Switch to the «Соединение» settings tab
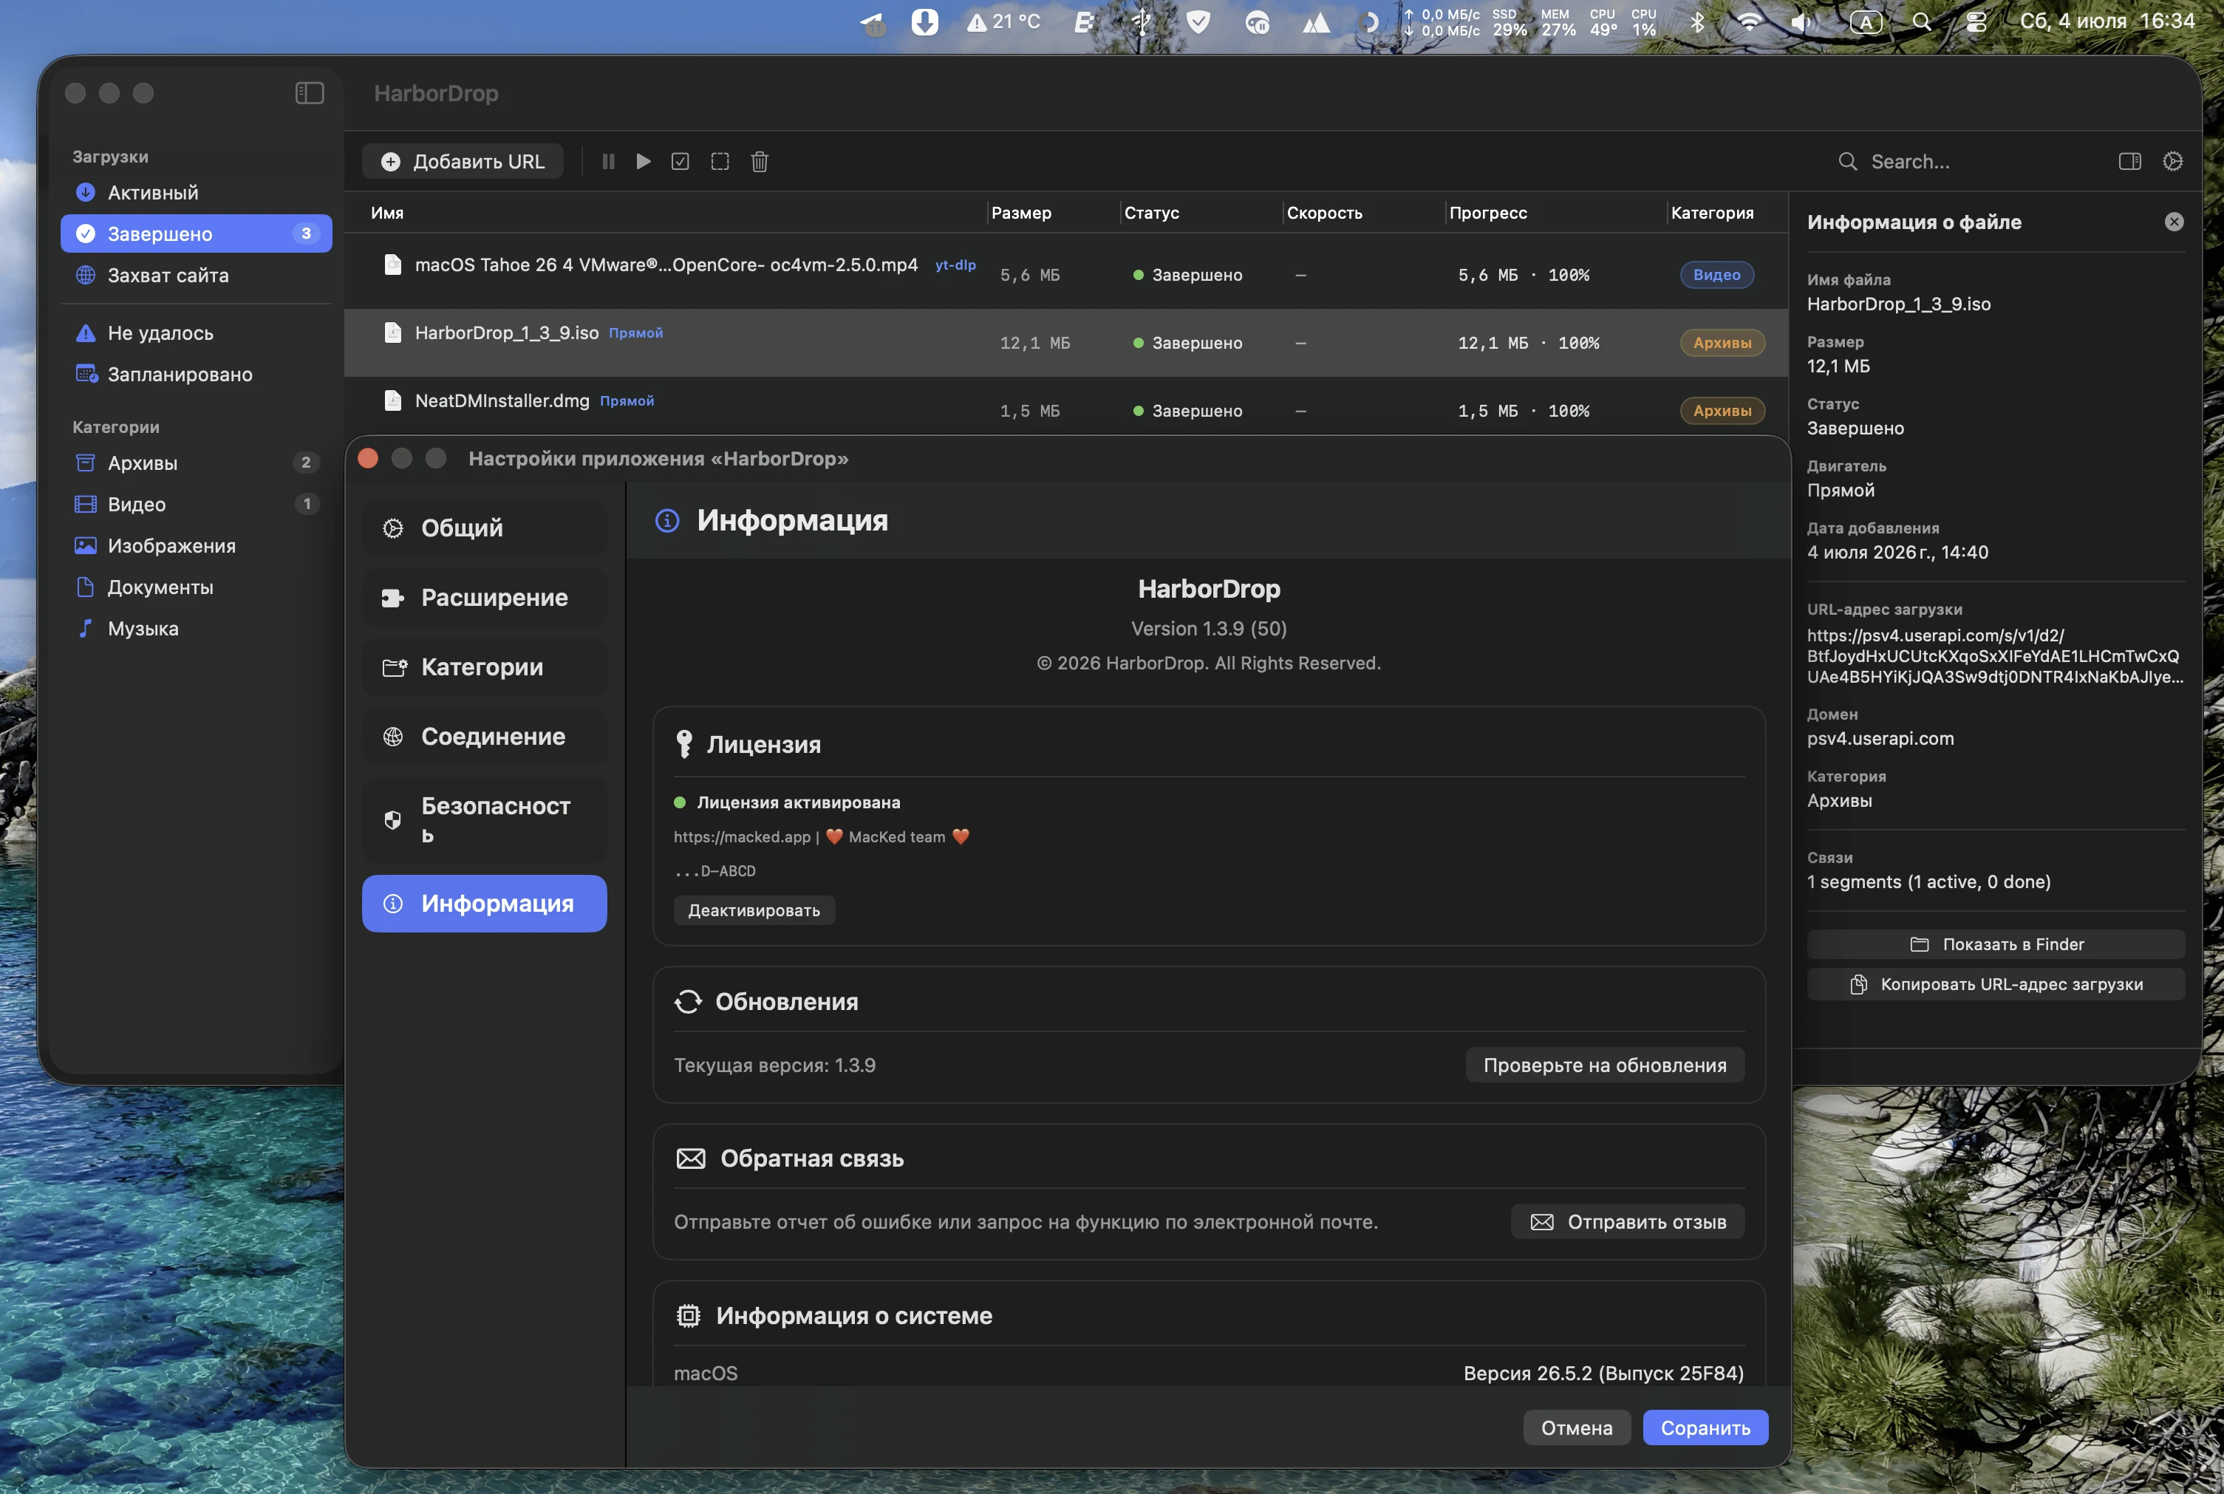 pyautogui.click(x=484, y=737)
